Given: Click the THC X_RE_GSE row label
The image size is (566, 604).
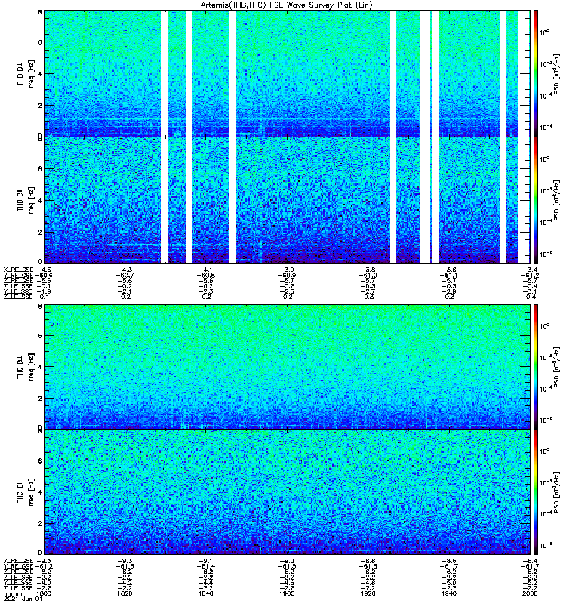Looking at the screenshot, I should (18, 561).
